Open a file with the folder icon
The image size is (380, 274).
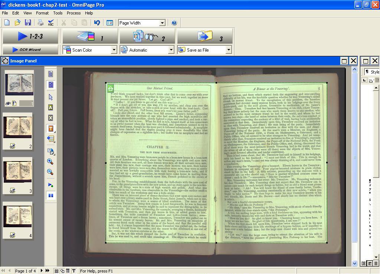tap(17, 23)
